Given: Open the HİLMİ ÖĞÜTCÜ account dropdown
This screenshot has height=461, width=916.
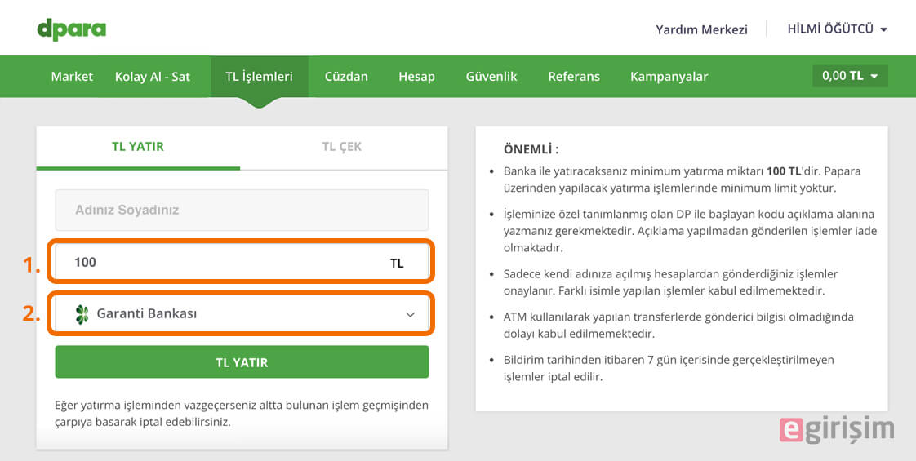Looking at the screenshot, I should click(837, 29).
